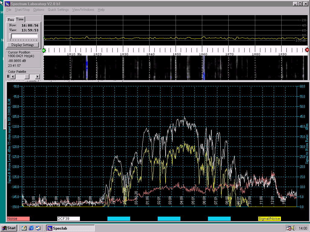Screen dimensions: 310x232
Task: Click the notepad quick launch icon
Action: tap(24, 228)
